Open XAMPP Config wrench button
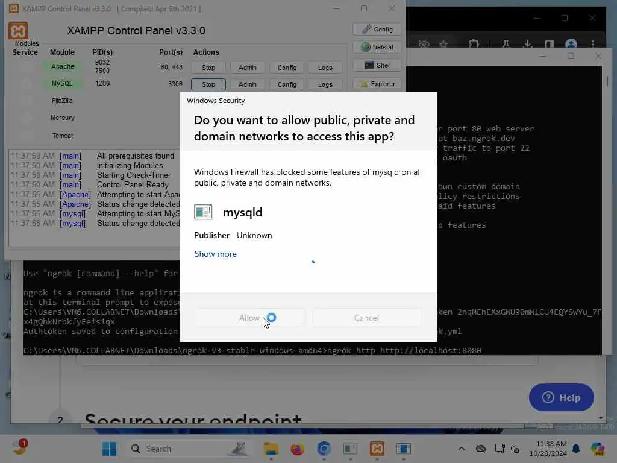The image size is (617, 463). [377, 29]
